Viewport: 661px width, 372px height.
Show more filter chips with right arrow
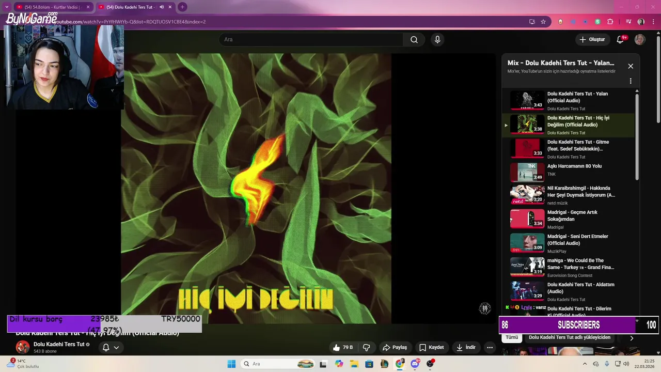(x=631, y=338)
